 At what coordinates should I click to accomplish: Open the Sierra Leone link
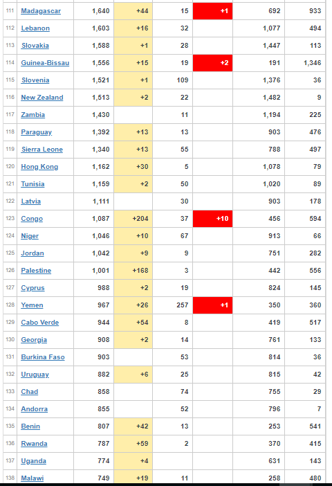pos(42,150)
